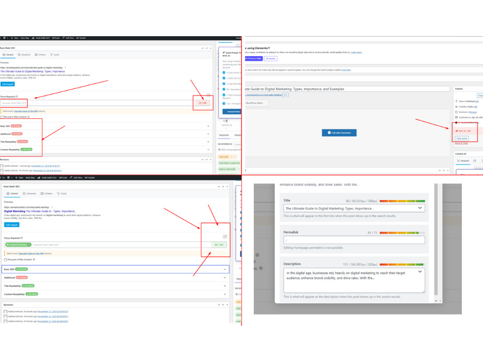Screen dimensions: 483x362
Task: Click Edit with Elementor button
Action: click(x=339, y=133)
